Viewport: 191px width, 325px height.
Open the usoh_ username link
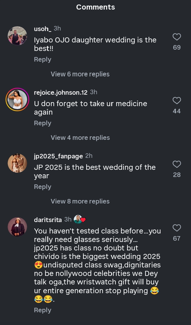coord(42,29)
